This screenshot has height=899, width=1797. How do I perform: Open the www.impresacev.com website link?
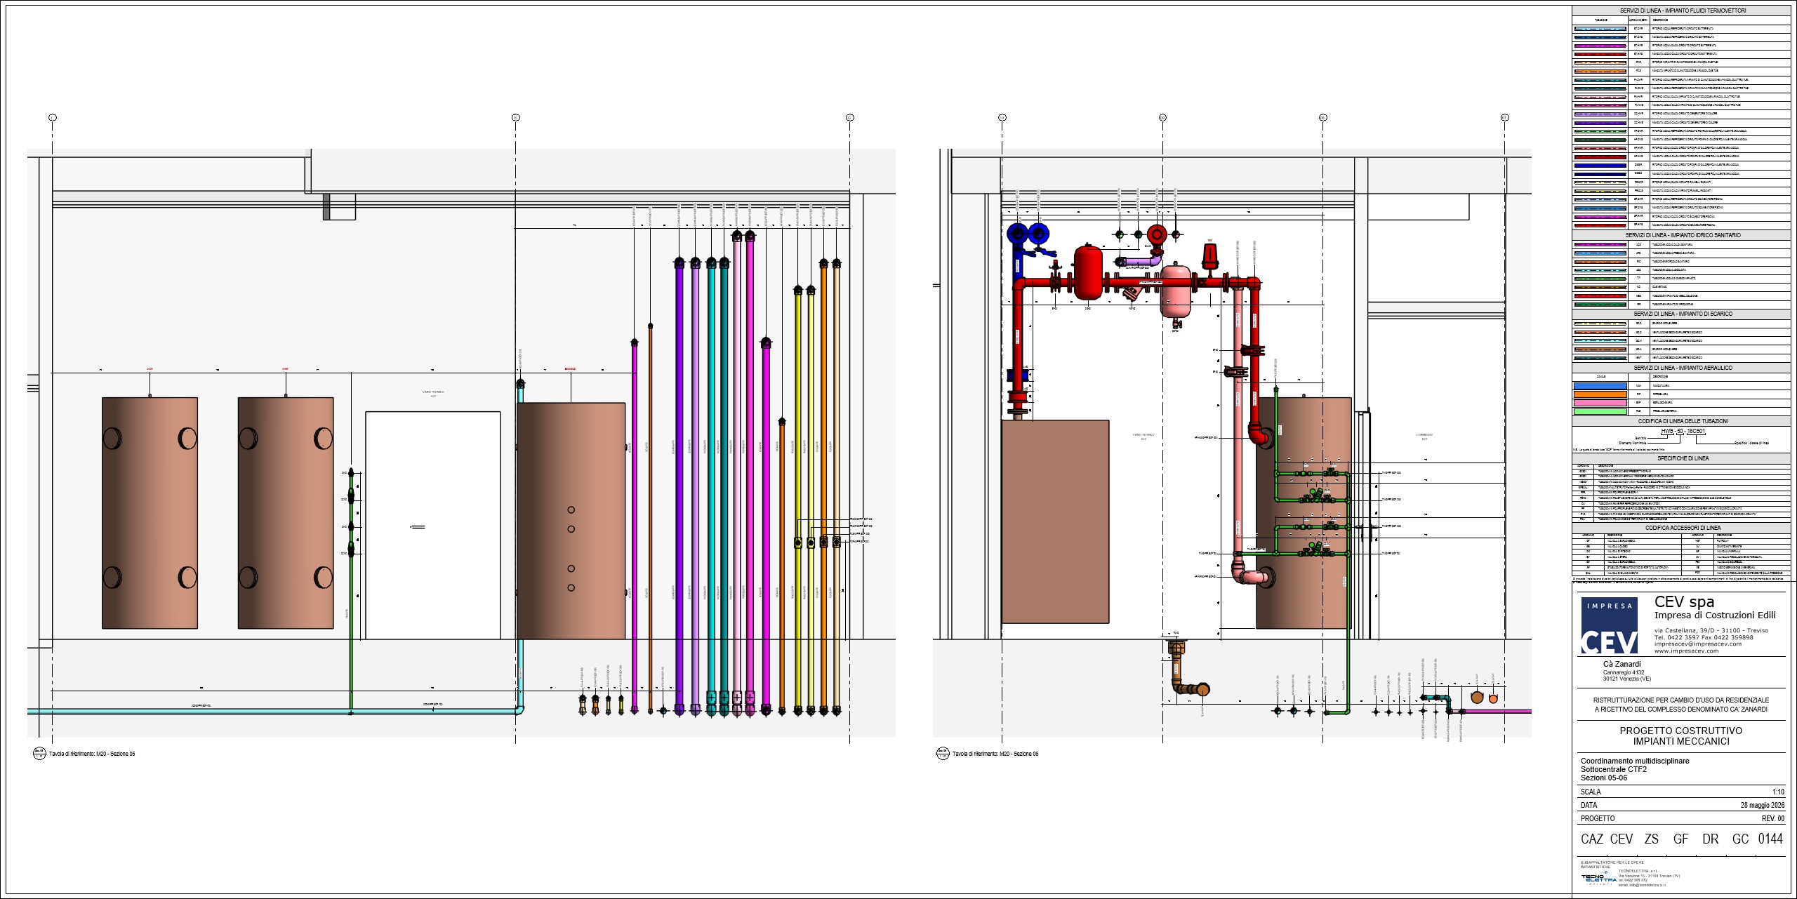pyautogui.click(x=1687, y=651)
